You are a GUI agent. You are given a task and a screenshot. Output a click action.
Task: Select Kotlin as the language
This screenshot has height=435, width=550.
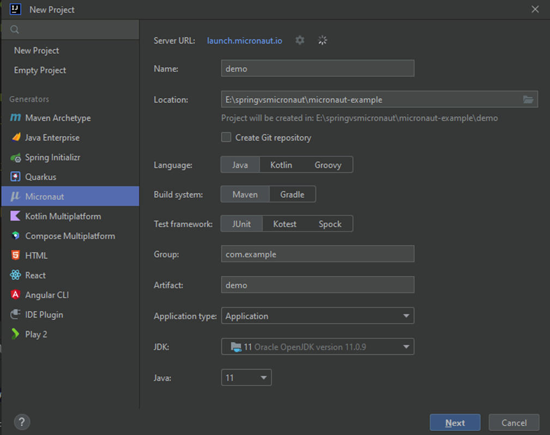[x=281, y=165]
